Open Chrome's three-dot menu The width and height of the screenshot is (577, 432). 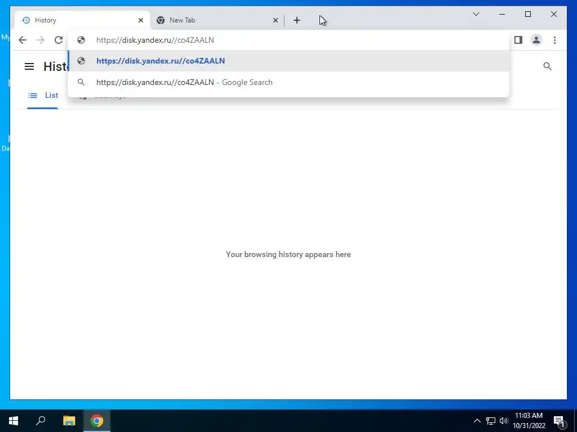pyautogui.click(x=554, y=40)
